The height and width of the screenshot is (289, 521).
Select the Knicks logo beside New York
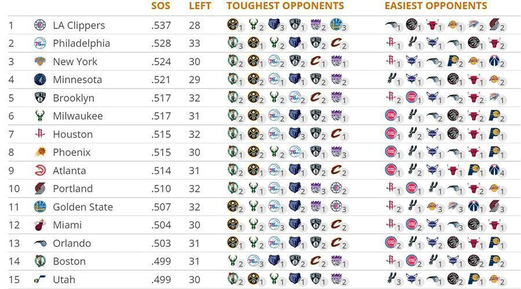coord(40,61)
